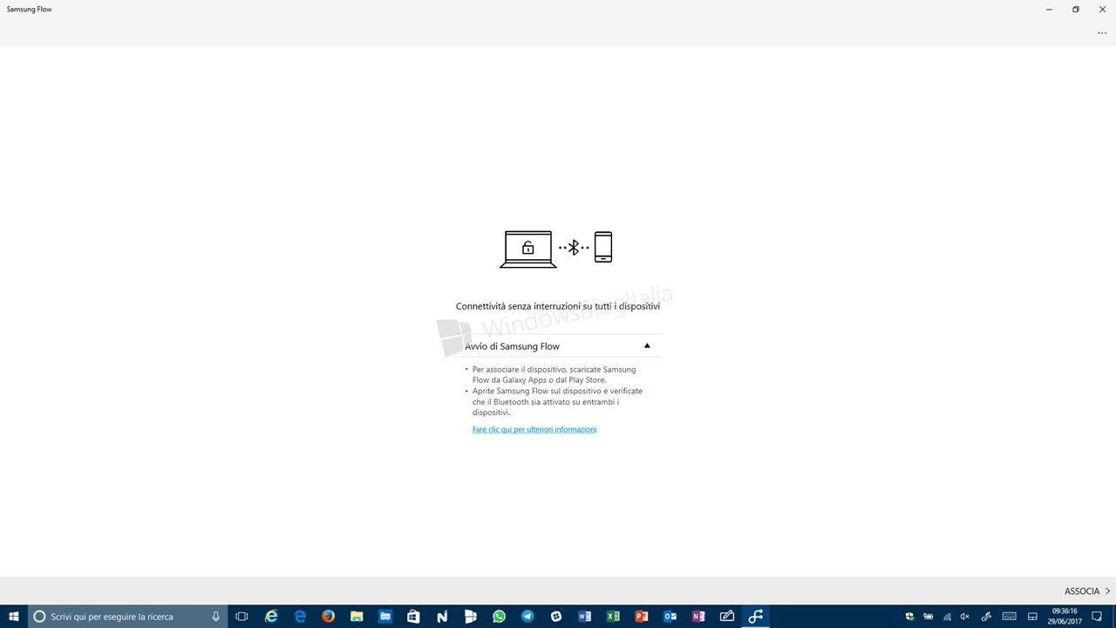Minimize the Samsung Flow window
1116x628 pixels.
tap(1049, 10)
